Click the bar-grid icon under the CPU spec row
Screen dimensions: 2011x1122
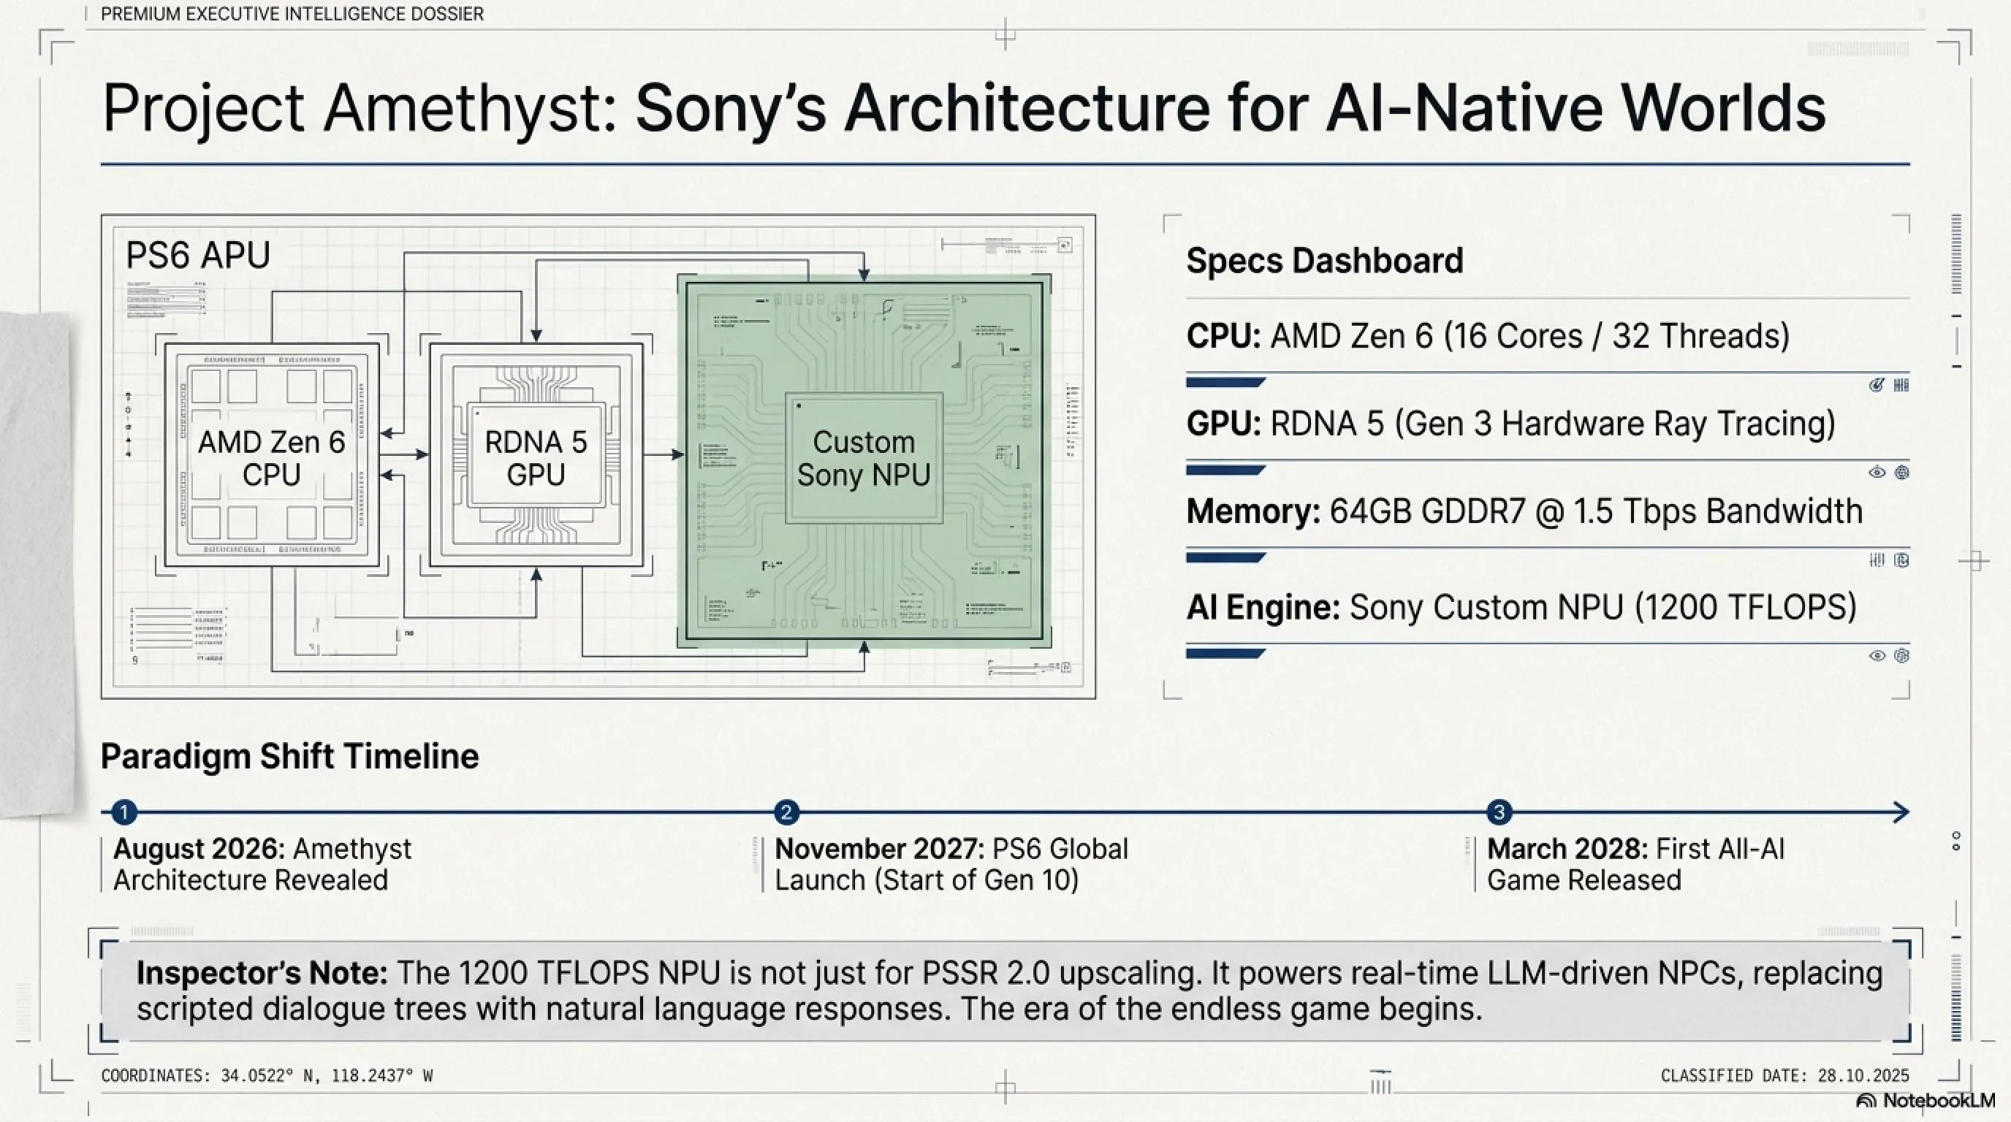tap(1901, 385)
